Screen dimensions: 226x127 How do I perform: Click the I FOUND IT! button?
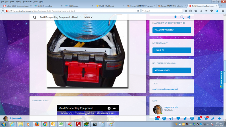[x=172, y=50]
